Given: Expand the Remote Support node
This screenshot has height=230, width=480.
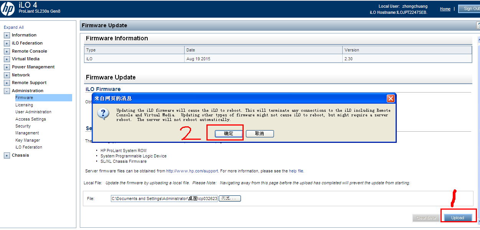Looking at the screenshot, I should pos(7,83).
